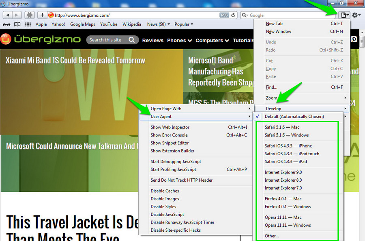Open Top Sites grid icon
Screen dimensions: 365x241
click(28, 24)
